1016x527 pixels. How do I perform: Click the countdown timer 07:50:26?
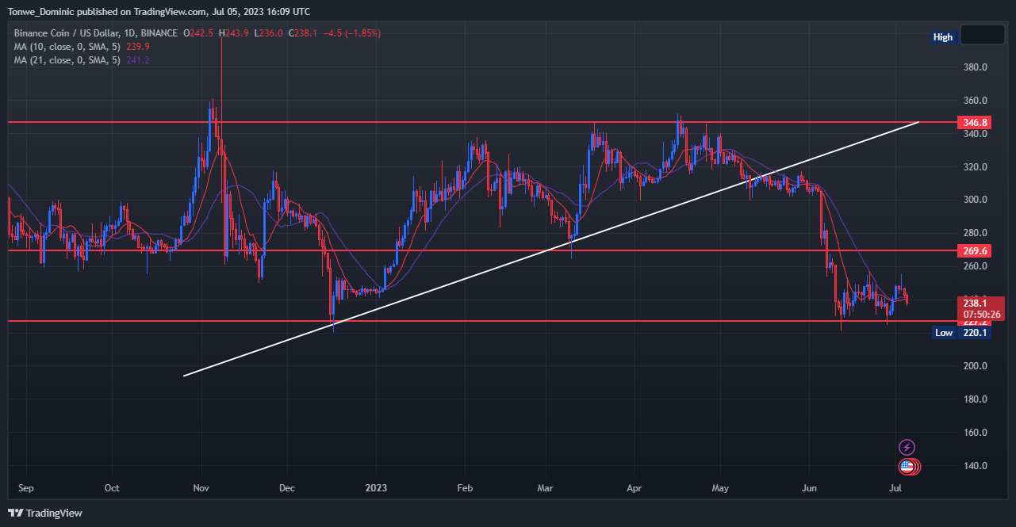point(981,314)
